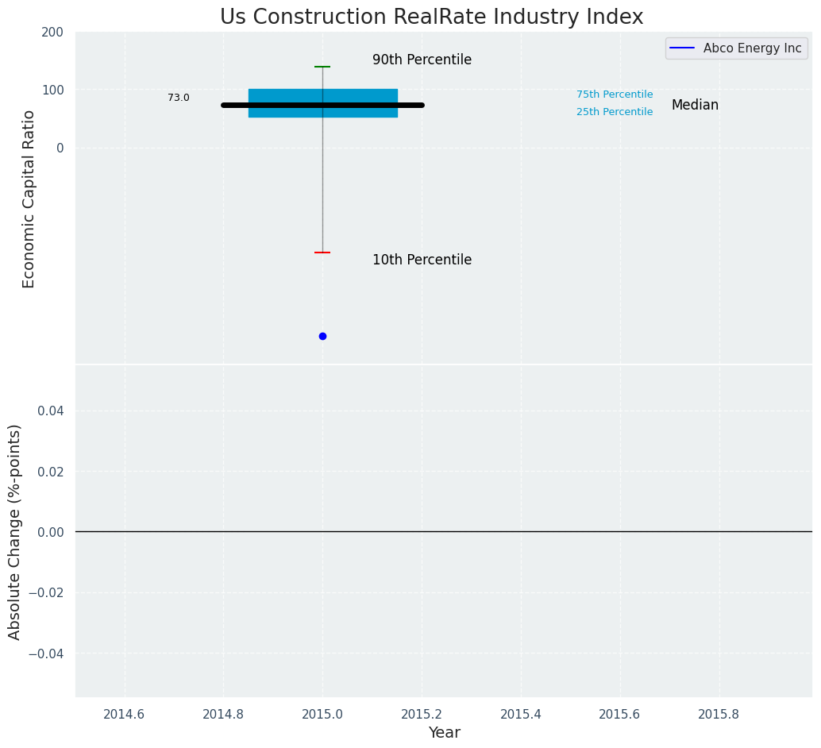
Task: Click the chart title text
Action: [431, 17]
